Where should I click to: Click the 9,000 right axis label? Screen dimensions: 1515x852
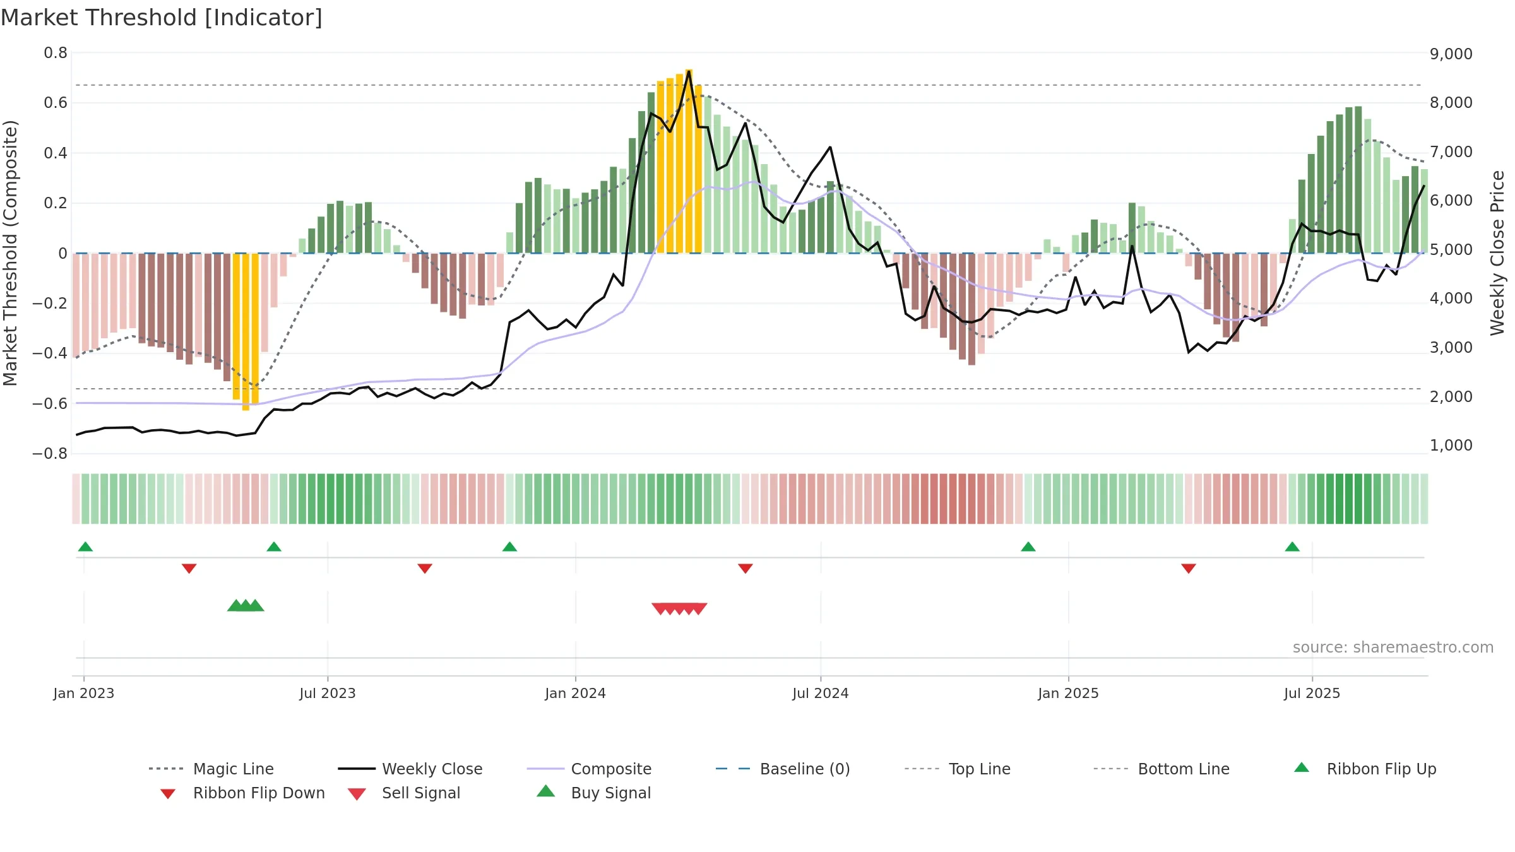click(x=1451, y=54)
